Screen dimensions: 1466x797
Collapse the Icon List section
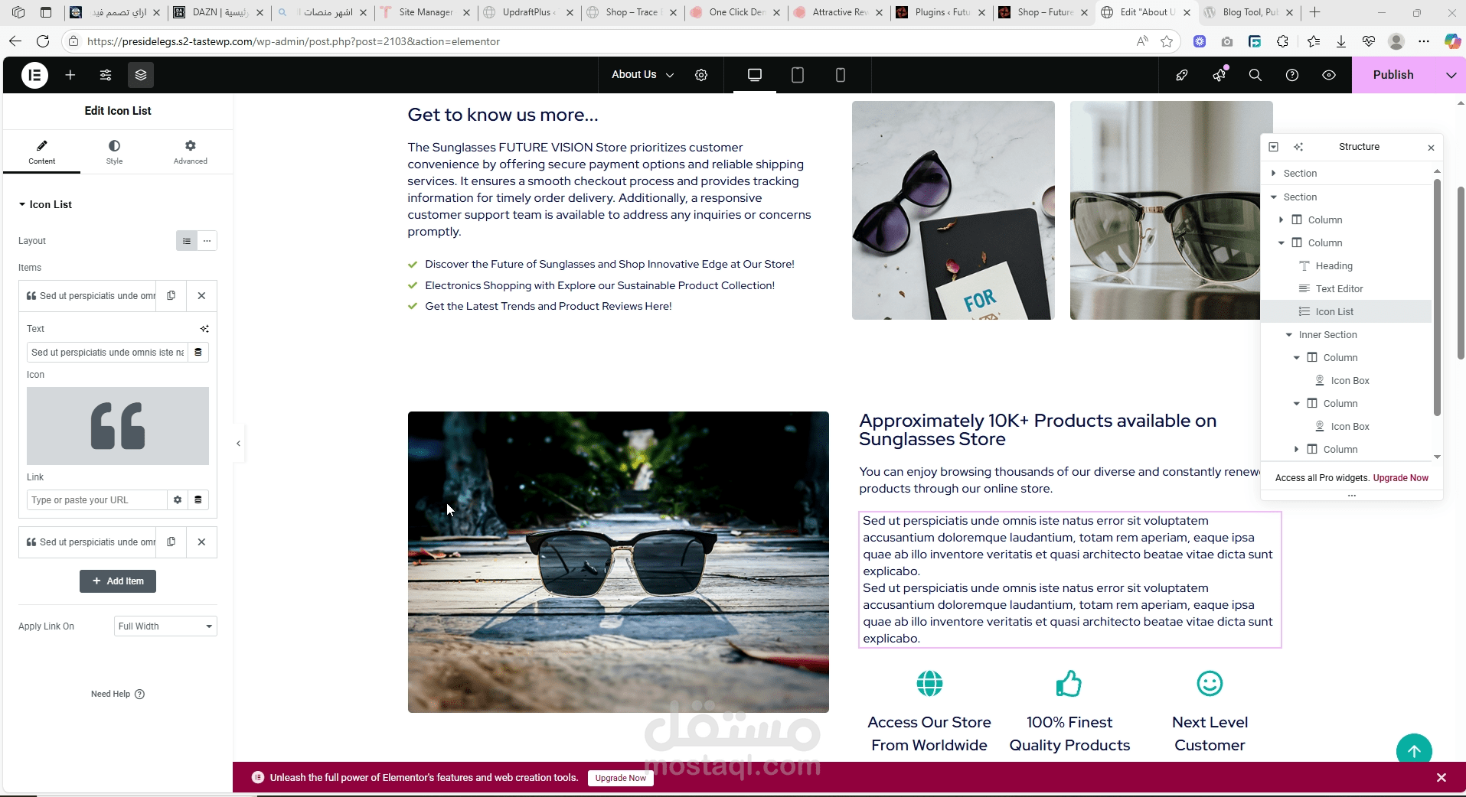[45, 205]
